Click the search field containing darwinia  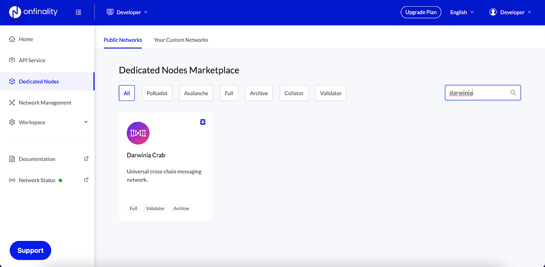pos(483,93)
